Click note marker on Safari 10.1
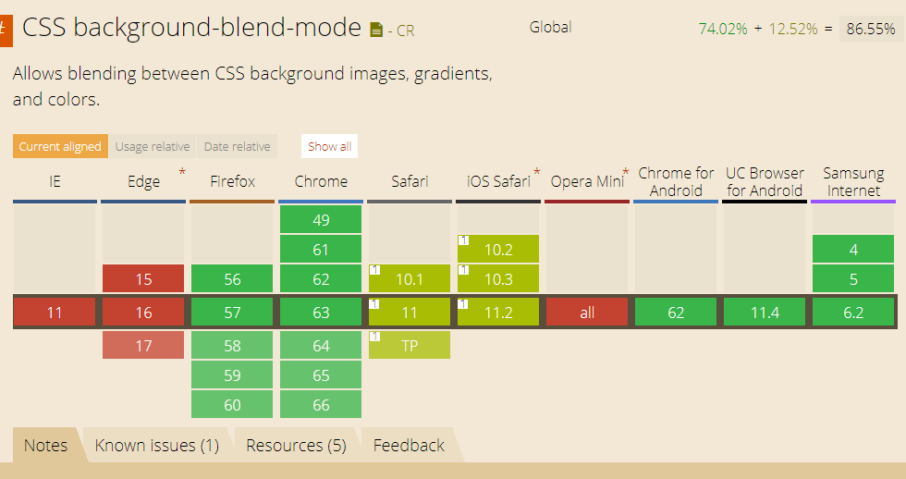The width and height of the screenshot is (906, 479). tap(374, 269)
